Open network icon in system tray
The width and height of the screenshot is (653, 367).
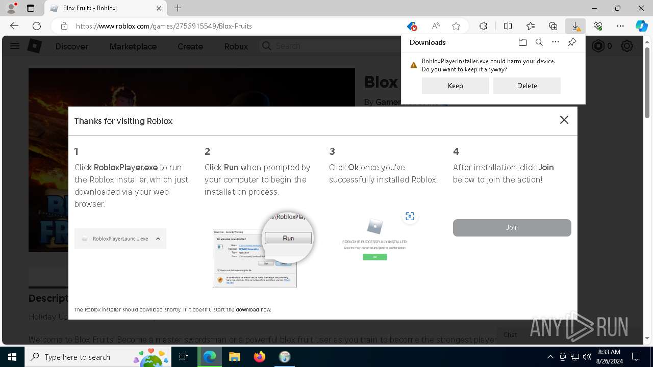(x=575, y=357)
